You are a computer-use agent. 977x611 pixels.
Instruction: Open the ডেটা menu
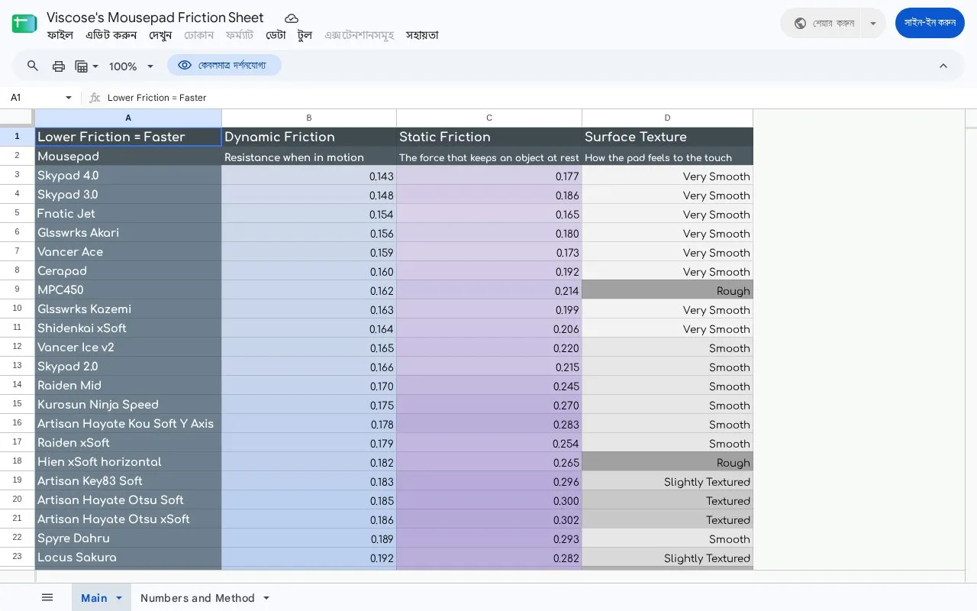(276, 35)
